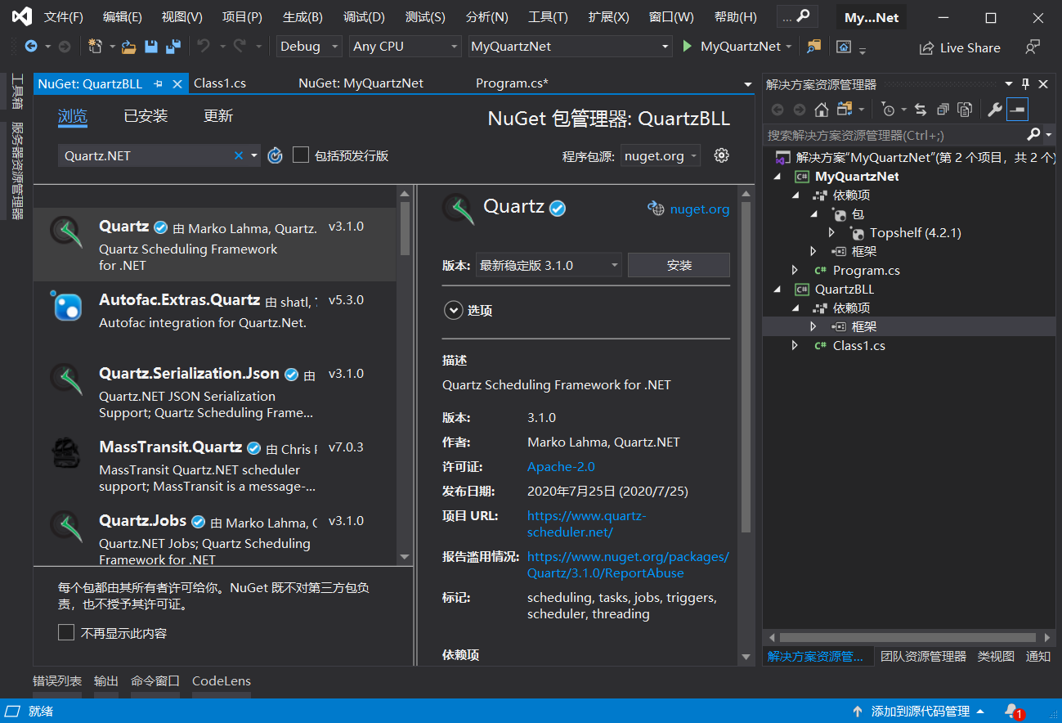Open the Debug configuration dropdown

pos(309,47)
